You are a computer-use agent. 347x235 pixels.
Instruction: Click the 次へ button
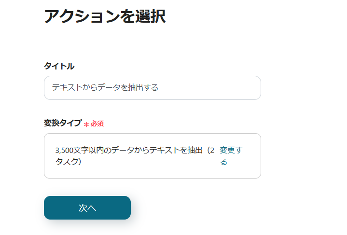(87, 208)
